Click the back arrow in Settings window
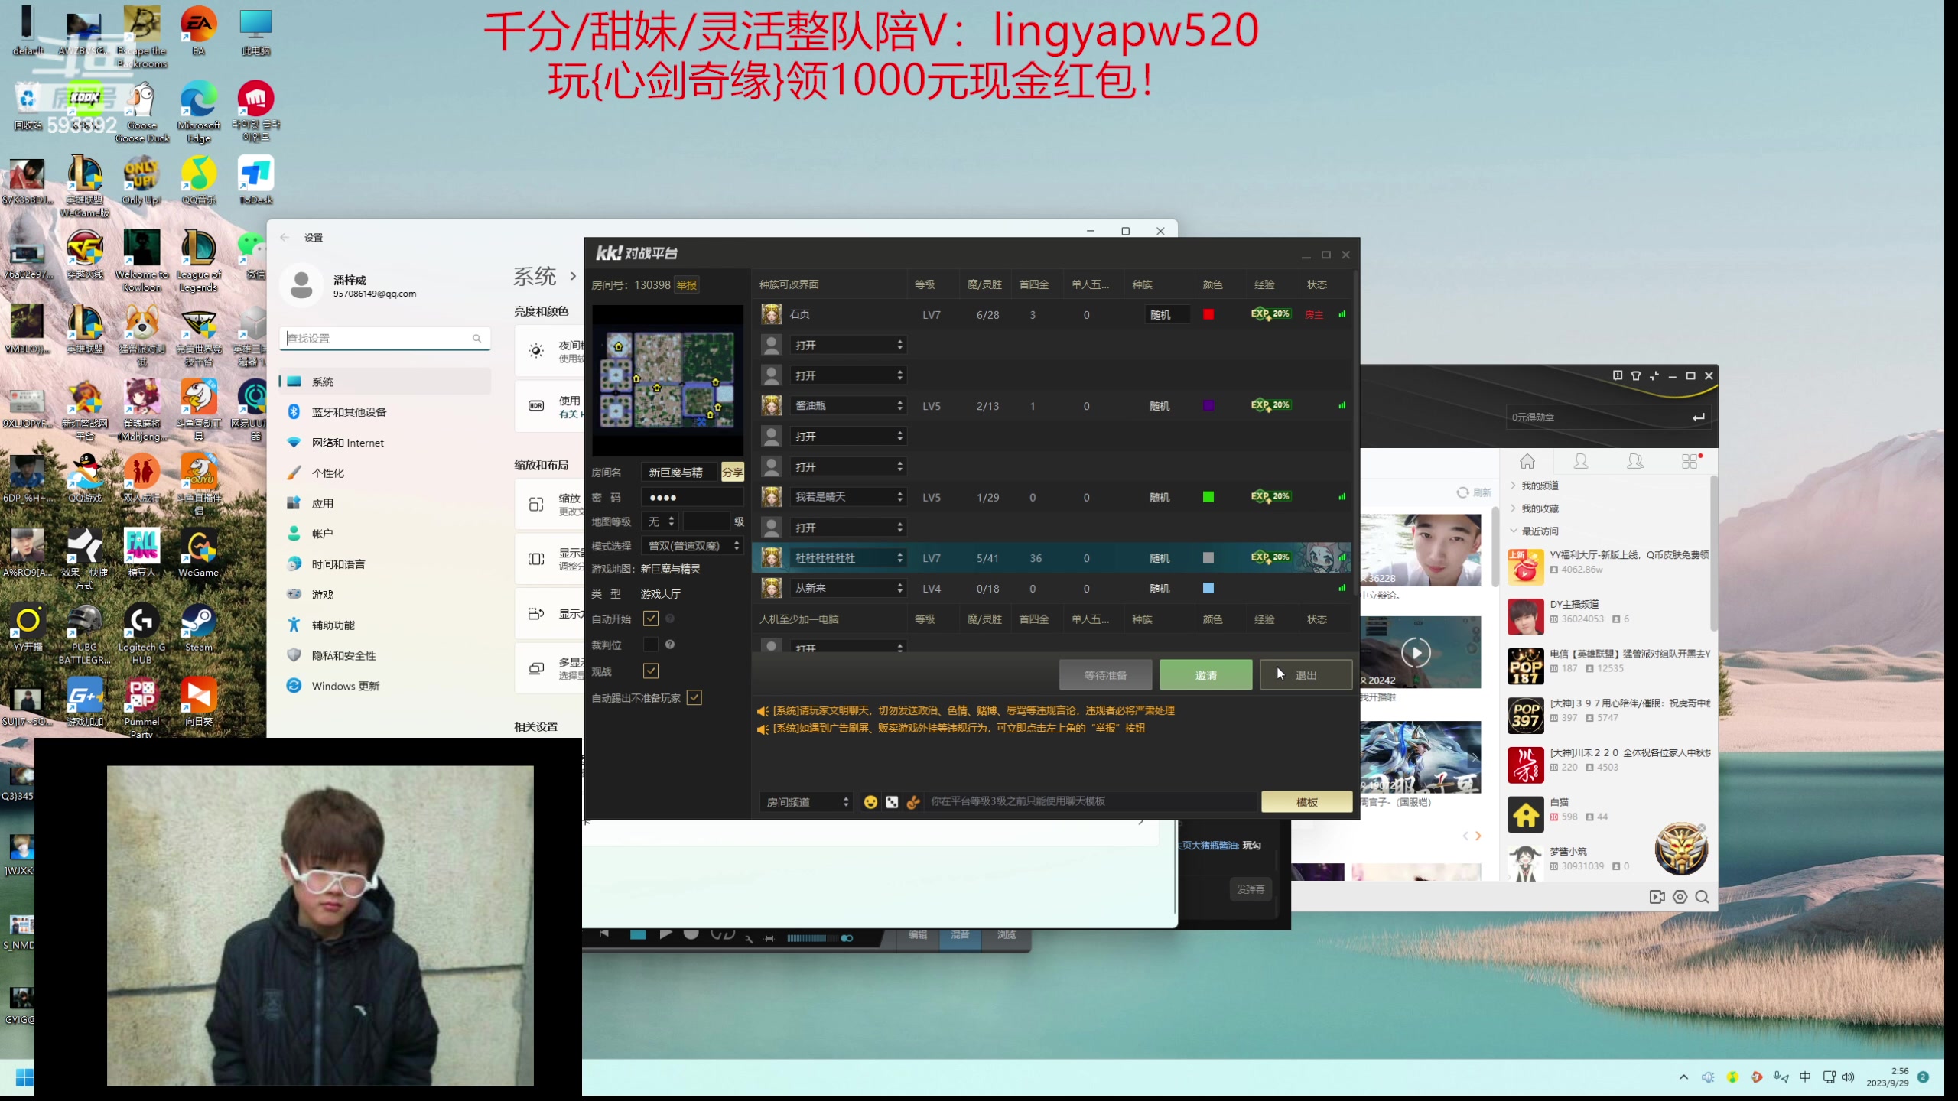Screen dimensions: 1958x1101 (285, 238)
